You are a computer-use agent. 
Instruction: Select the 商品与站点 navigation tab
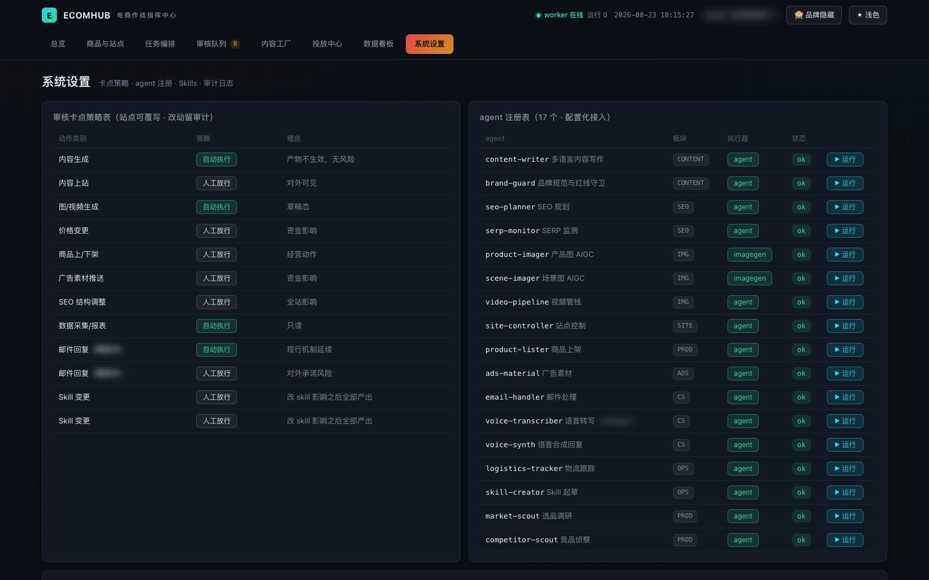[x=105, y=44]
